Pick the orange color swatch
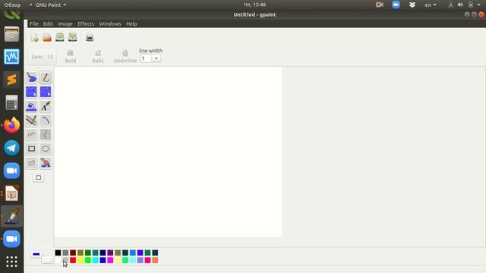The height and width of the screenshot is (273, 486). coord(155,260)
